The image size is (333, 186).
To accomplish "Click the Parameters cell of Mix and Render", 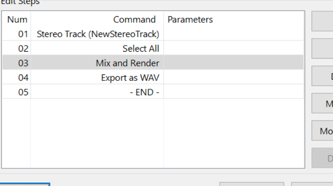I will 234,63.
